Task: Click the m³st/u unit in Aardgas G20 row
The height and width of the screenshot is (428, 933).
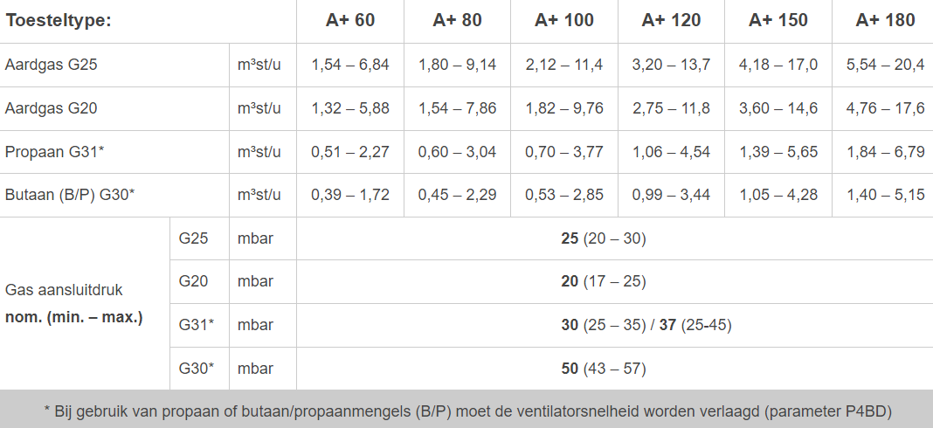Action: click(x=259, y=108)
